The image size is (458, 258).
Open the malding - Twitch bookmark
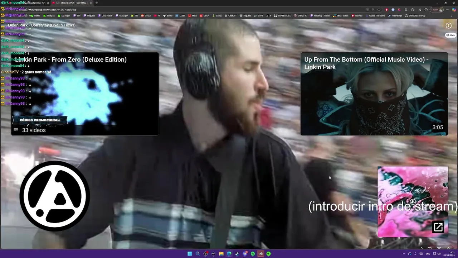pyautogui.click(x=320, y=16)
